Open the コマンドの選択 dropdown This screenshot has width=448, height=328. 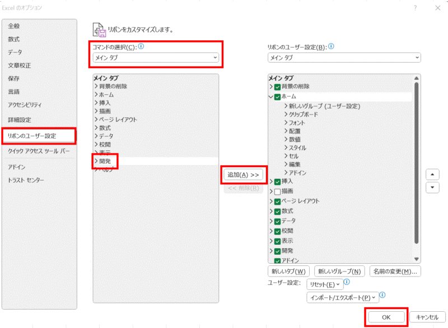tap(156, 58)
